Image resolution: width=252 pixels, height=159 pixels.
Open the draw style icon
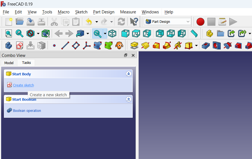tap(30, 33)
